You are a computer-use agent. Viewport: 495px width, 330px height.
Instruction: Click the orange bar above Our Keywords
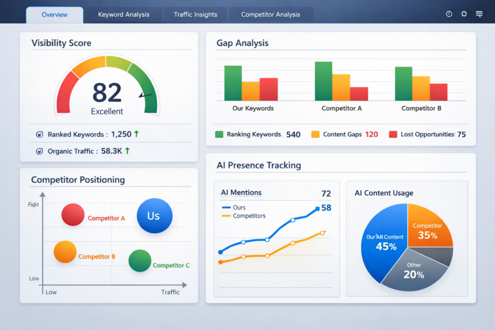click(x=251, y=91)
